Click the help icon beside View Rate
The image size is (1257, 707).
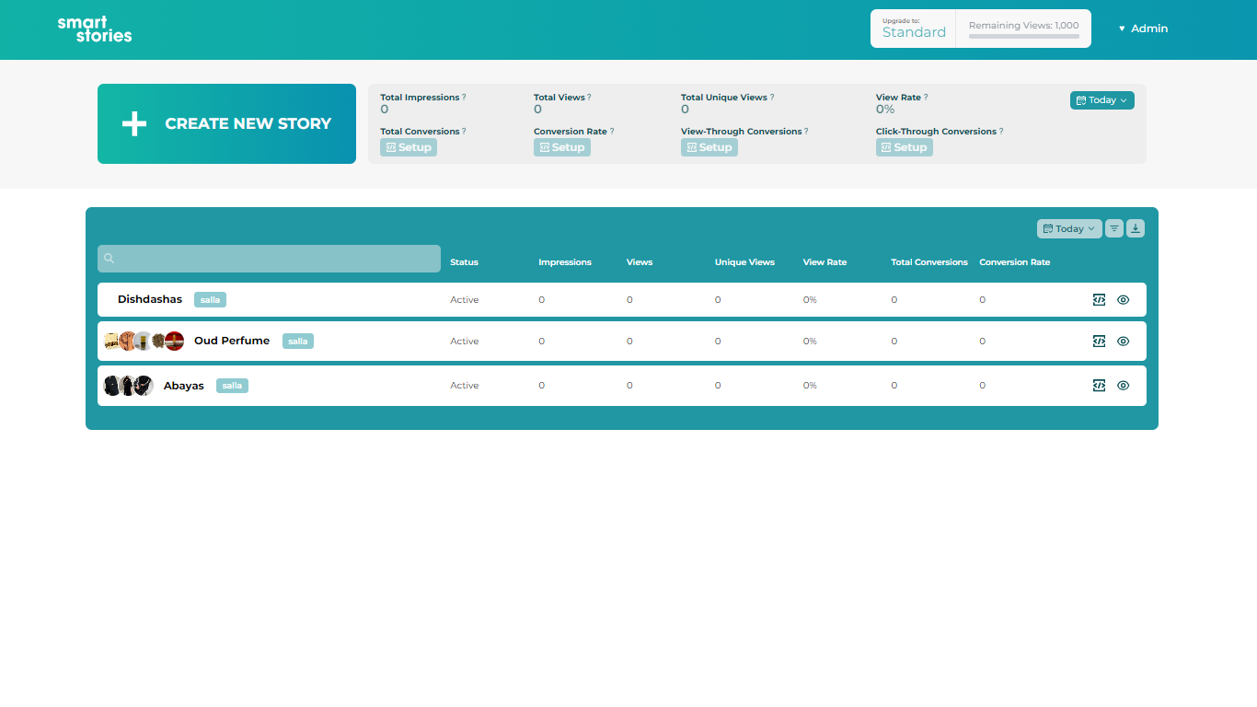(926, 98)
